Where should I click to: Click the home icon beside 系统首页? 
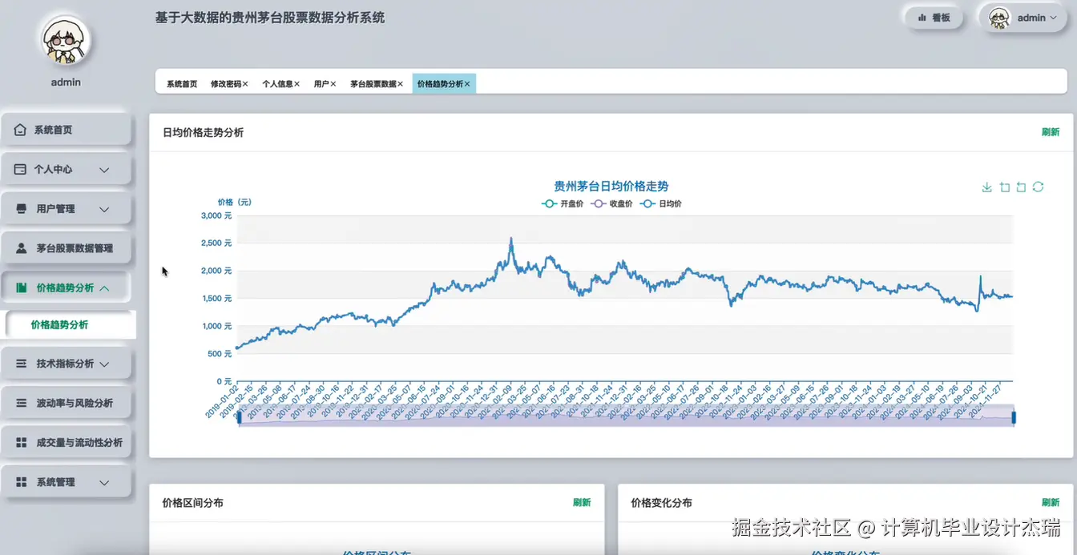click(x=20, y=130)
